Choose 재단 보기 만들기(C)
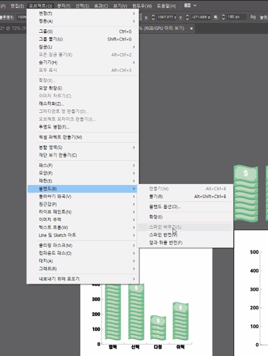Viewport: 268px width, 356px height. (x=82, y=155)
